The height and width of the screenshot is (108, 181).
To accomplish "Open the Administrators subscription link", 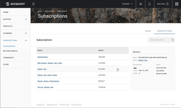I will 43,57.
